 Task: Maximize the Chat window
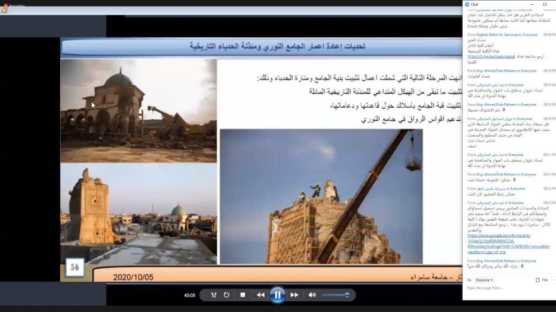coord(545,4)
